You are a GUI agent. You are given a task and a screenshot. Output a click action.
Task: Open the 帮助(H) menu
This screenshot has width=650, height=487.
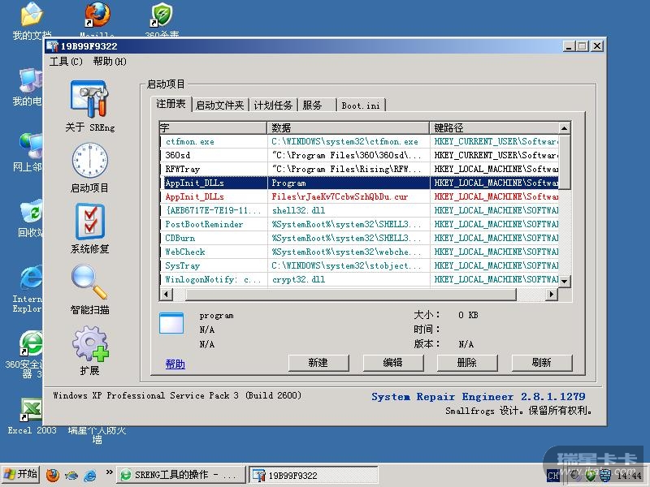pyautogui.click(x=110, y=62)
